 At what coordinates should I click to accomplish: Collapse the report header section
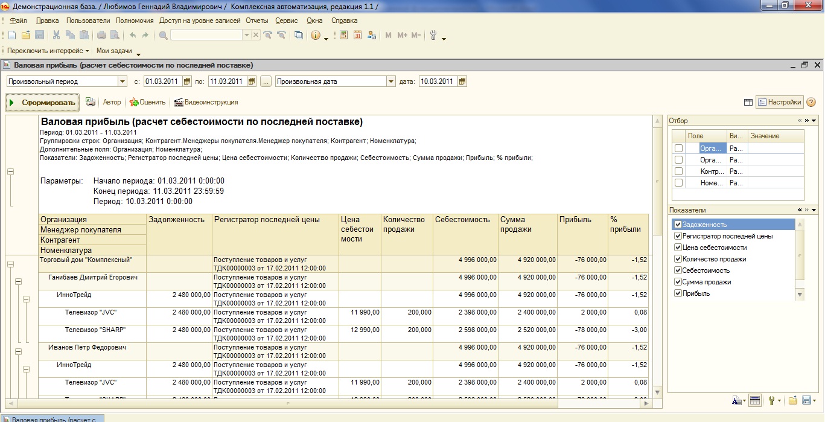tap(10, 172)
